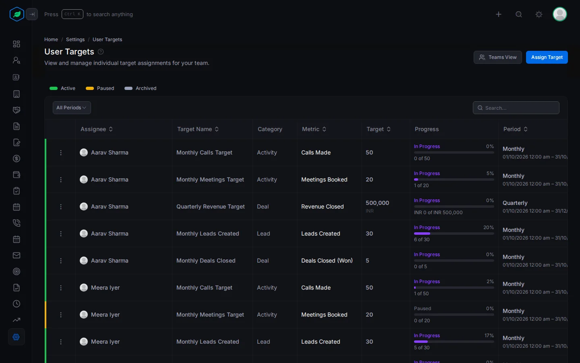The image size is (580, 363).
Task: Open Settings breadcrumb link
Action: click(75, 40)
